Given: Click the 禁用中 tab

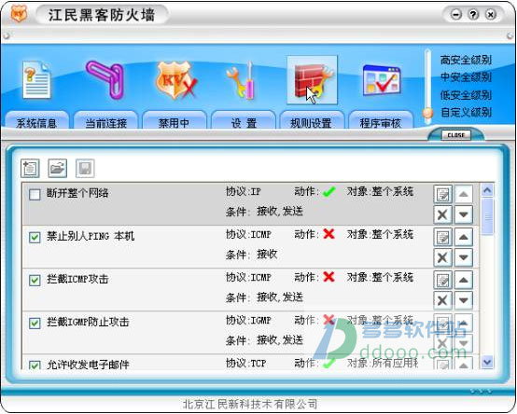Looking at the screenshot, I should tap(175, 120).
